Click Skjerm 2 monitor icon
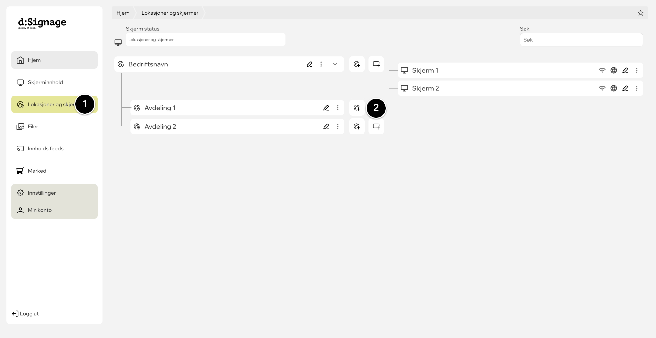This screenshot has width=656, height=338. click(404, 88)
